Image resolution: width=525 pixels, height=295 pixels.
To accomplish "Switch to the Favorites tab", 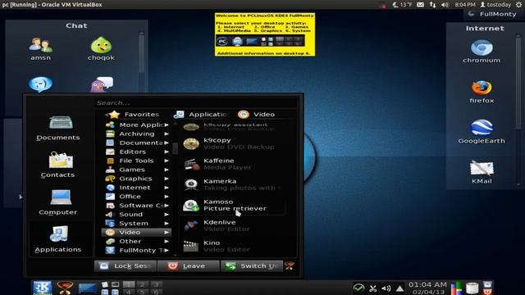I will tap(134, 115).
